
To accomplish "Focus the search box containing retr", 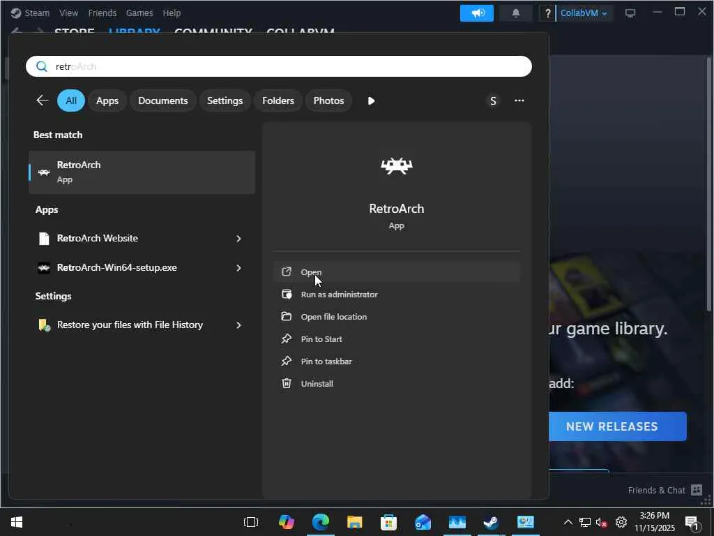I will click(x=279, y=66).
